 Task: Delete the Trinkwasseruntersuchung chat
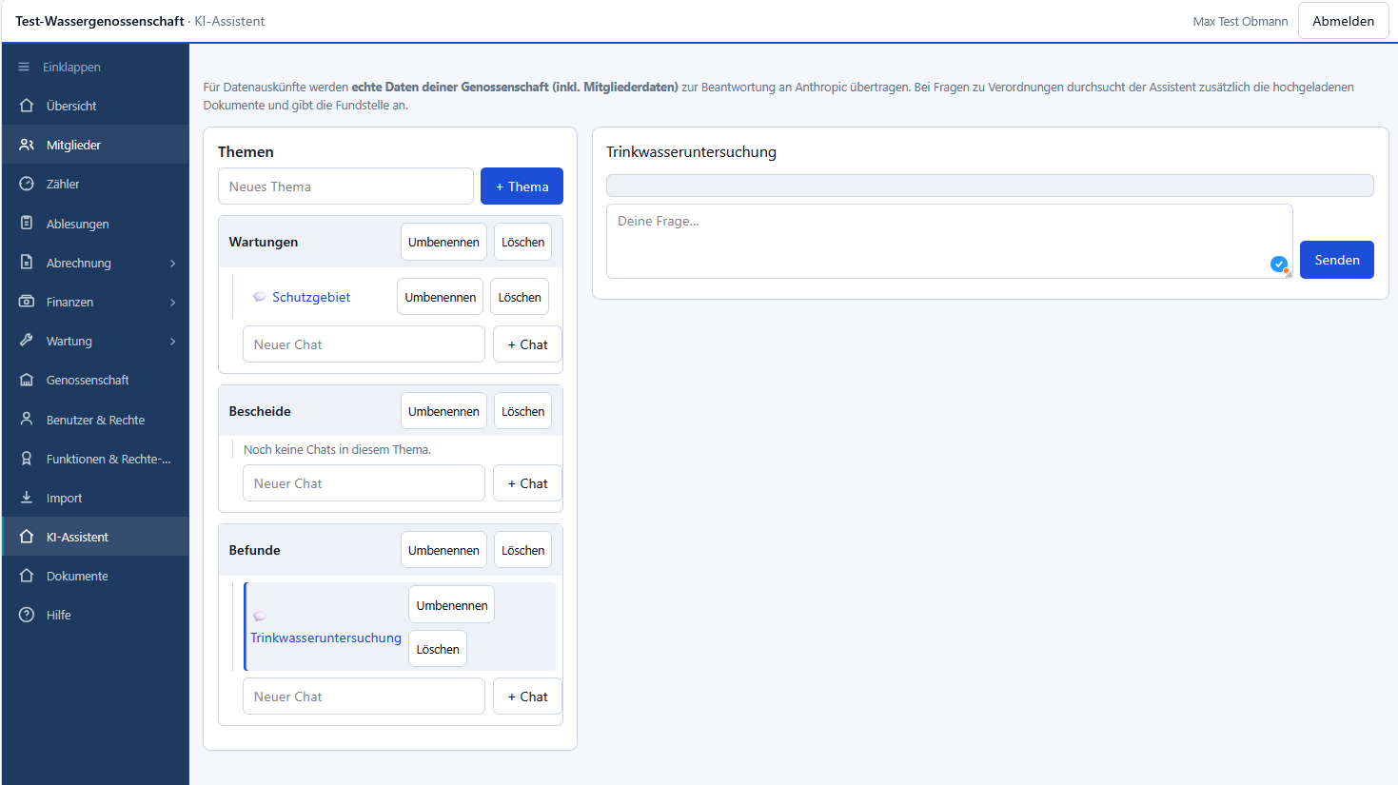[438, 649]
